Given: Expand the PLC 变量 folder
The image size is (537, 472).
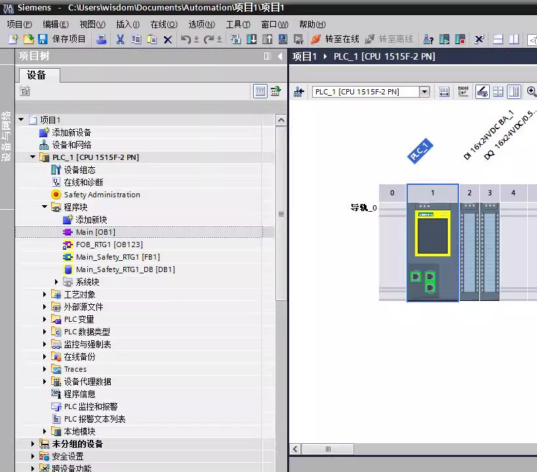Looking at the screenshot, I should click(45, 319).
